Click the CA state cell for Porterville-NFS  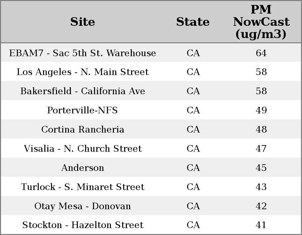pos(193,110)
